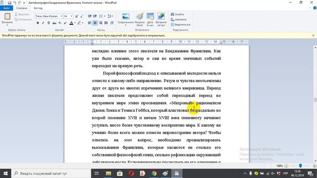This screenshot has width=317, height=178.
Task: Switch to the Основне tab
Action: coord(22,8)
